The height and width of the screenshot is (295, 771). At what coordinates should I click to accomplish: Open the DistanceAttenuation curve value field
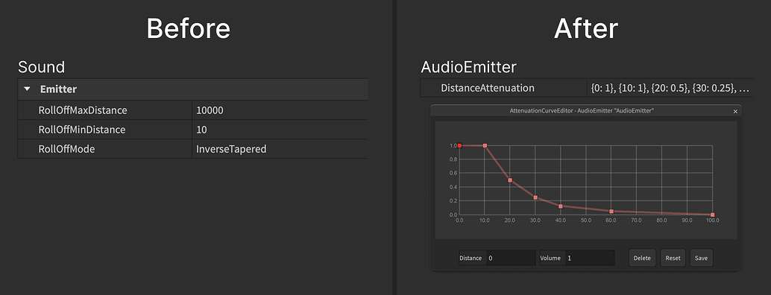point(670,89)
